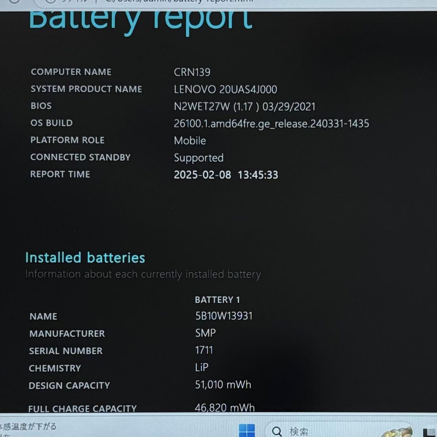Open the weather widget on the taskbar
Screen dimensions: 437x437
tap(28, 429)
